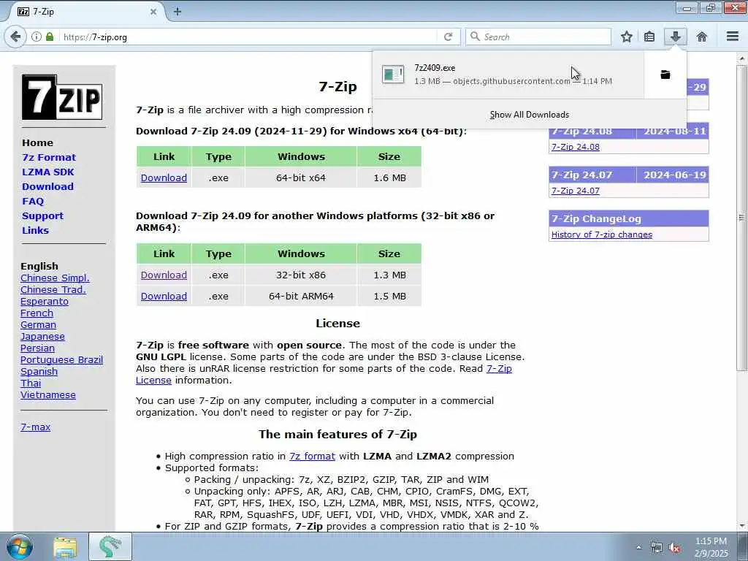Switch language to Portuguese Brazil

(61, 359)
